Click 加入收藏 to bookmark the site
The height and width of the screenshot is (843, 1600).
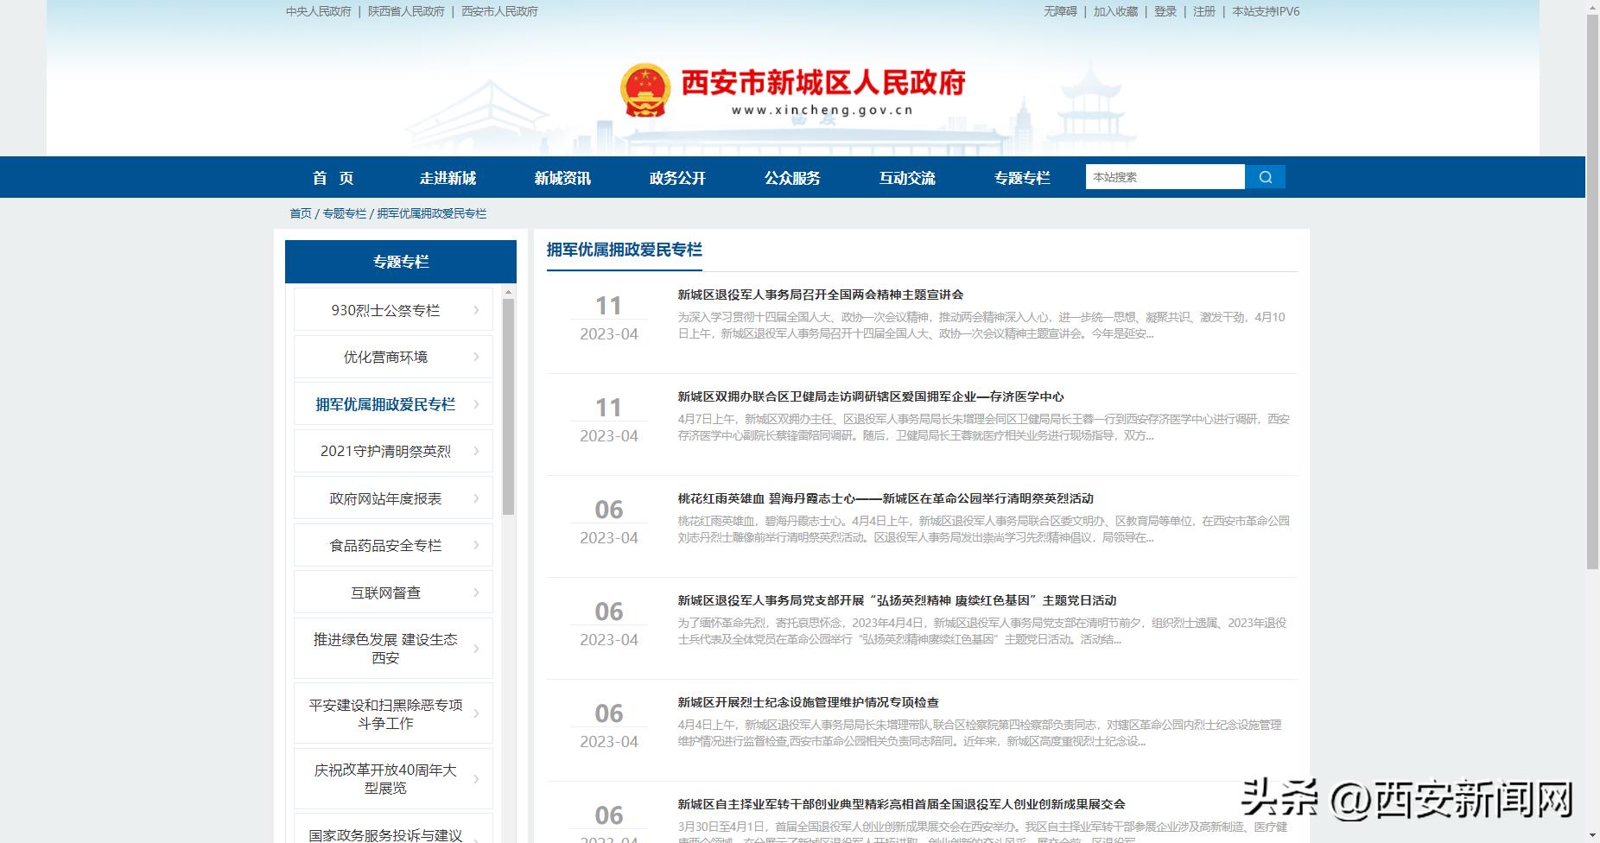[1116, 11]
